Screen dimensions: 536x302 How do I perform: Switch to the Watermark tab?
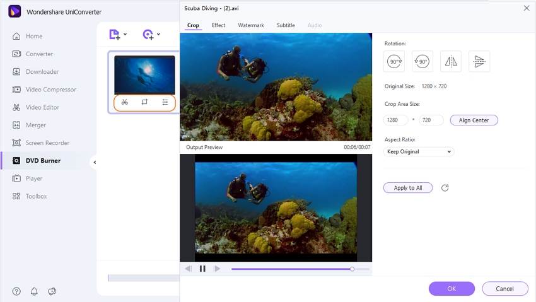click(x=251, y=25)
